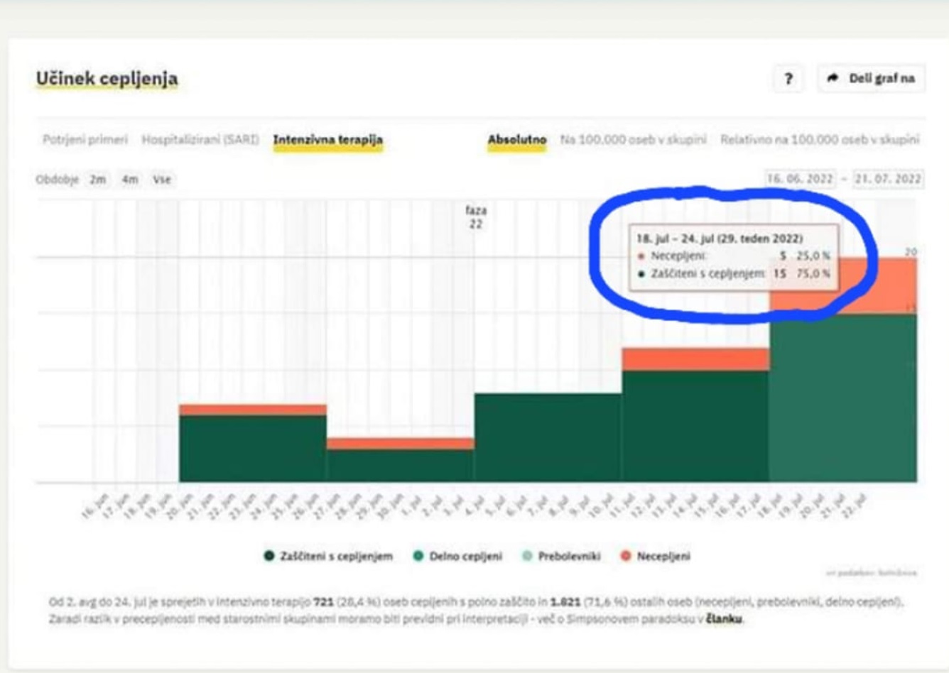Viewport: 949px width, 673px height.
Task: Open the question mark help button
Action: (788, 79)
